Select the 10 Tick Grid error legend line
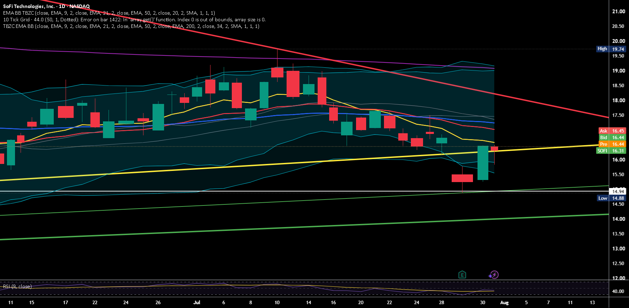This screenshot has height=308, width=629. 134,20
